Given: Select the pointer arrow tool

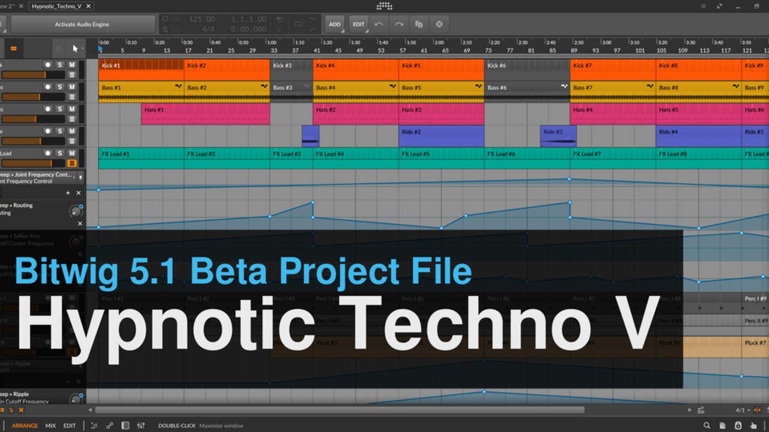Looking at the screenshot, I should pos(75,49).
